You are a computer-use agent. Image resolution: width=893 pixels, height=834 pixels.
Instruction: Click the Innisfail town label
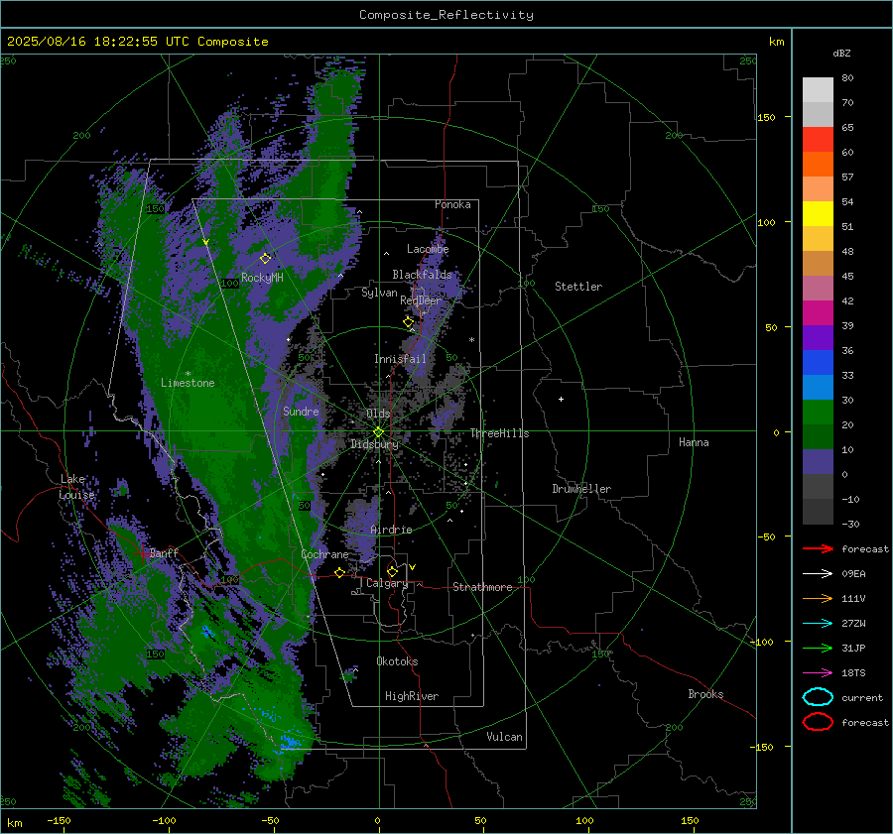click(x=400, y=359)
